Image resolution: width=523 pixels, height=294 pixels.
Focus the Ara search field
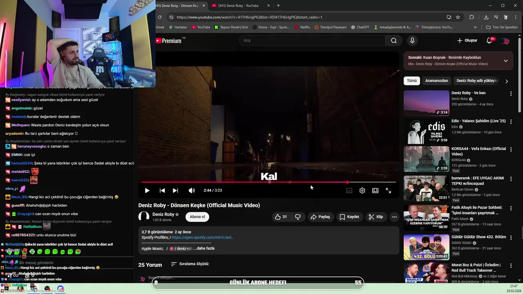tap(312, 40)
